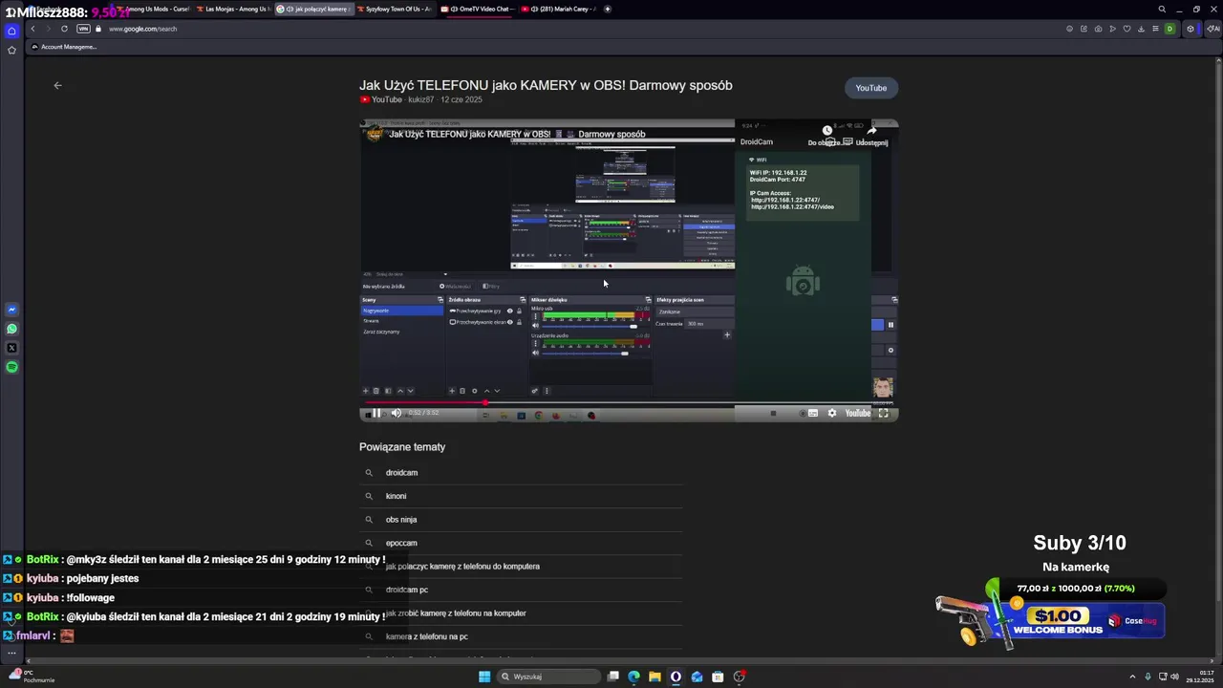Open the sidebar three-dots setup menu
This screenshot has width=1223, height=688.
click(11, 653)
